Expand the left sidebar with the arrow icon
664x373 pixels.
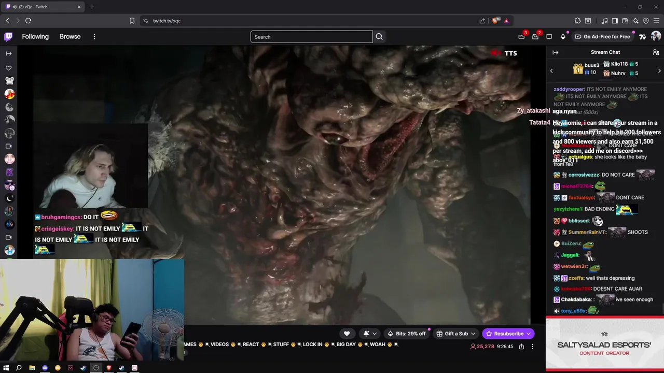(9, 53)
